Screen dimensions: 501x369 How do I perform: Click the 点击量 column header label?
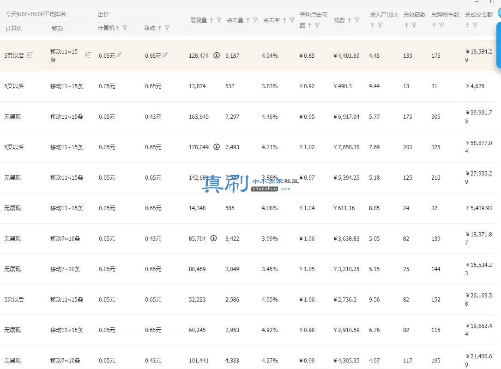[x=235, y=20]
